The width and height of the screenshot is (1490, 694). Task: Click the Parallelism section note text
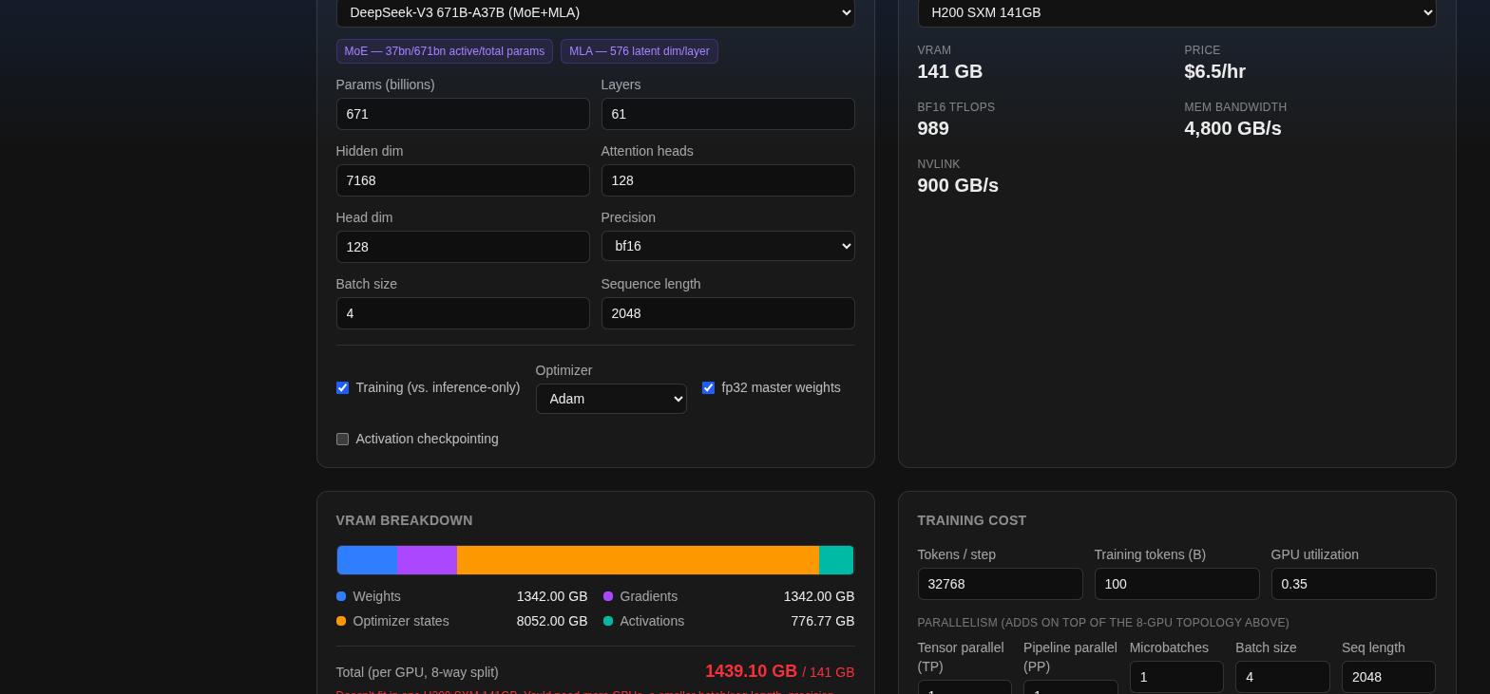pos(1103,623)
